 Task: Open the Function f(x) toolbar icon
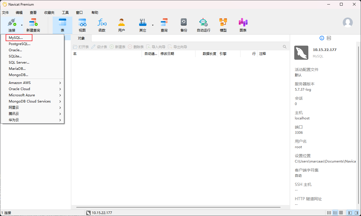tap(102, 23)
